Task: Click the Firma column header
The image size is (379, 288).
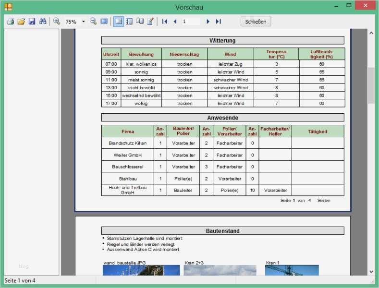Action: (128, 131)
